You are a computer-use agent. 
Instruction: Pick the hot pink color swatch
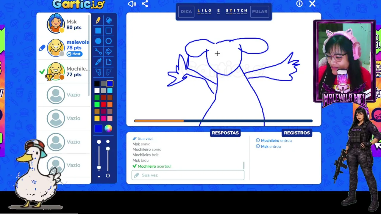[x=103, y=118]
